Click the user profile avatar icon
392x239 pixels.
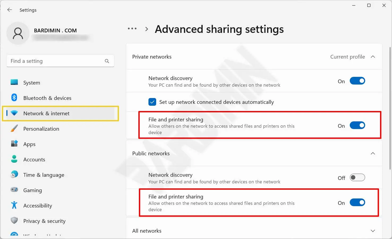[18, 33]
